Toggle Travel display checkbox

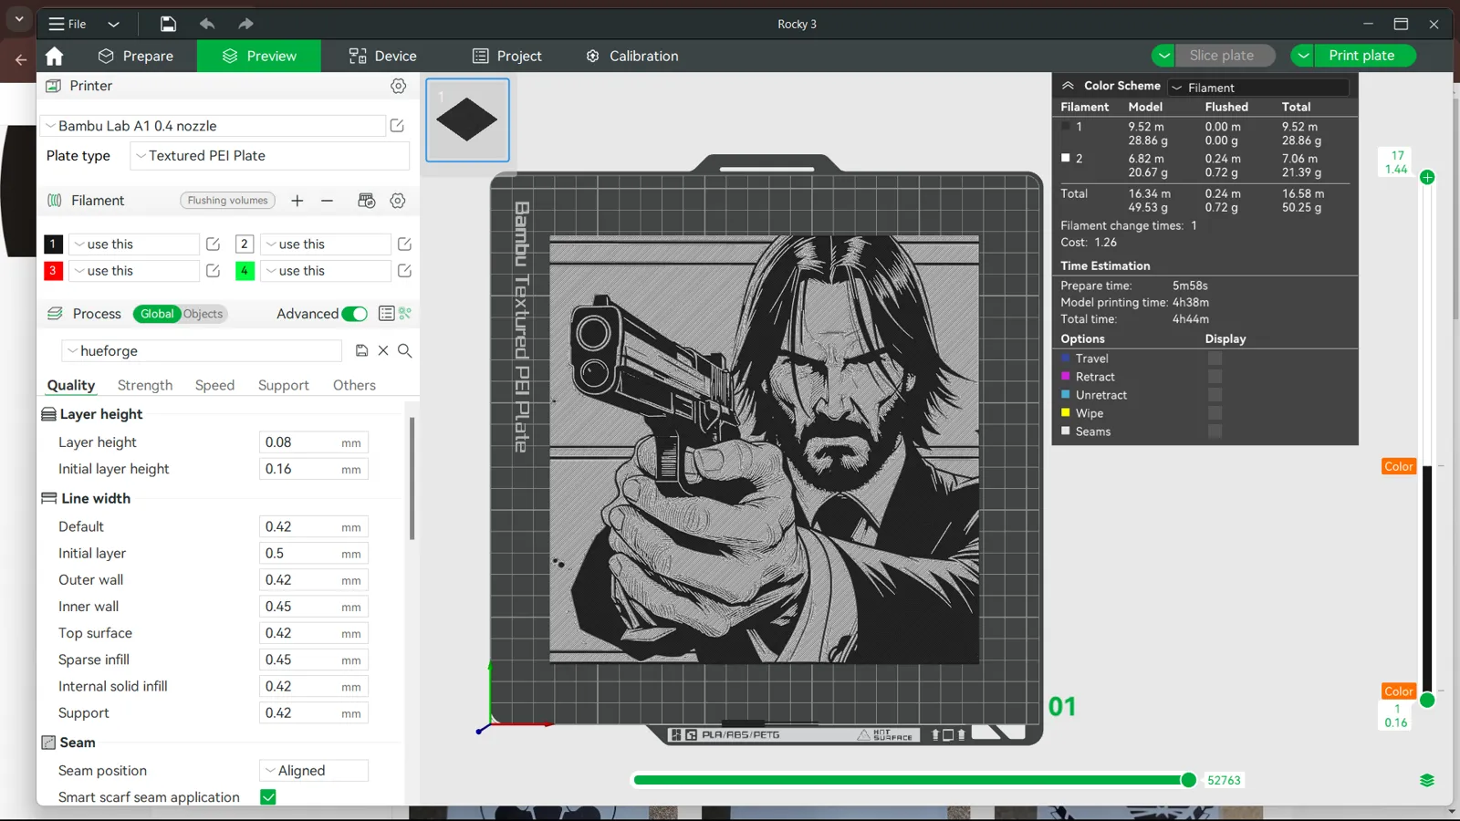1215,359
